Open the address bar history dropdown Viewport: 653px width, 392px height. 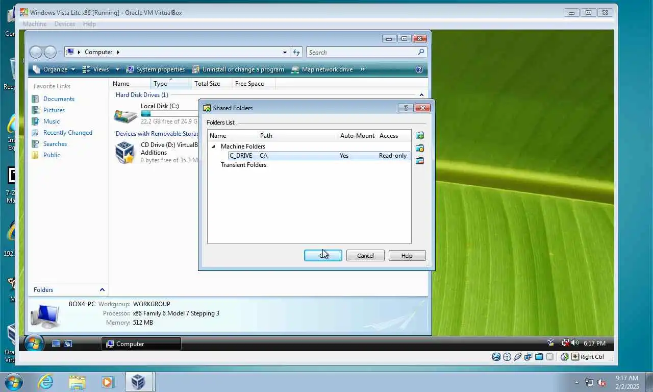point(285,52)
